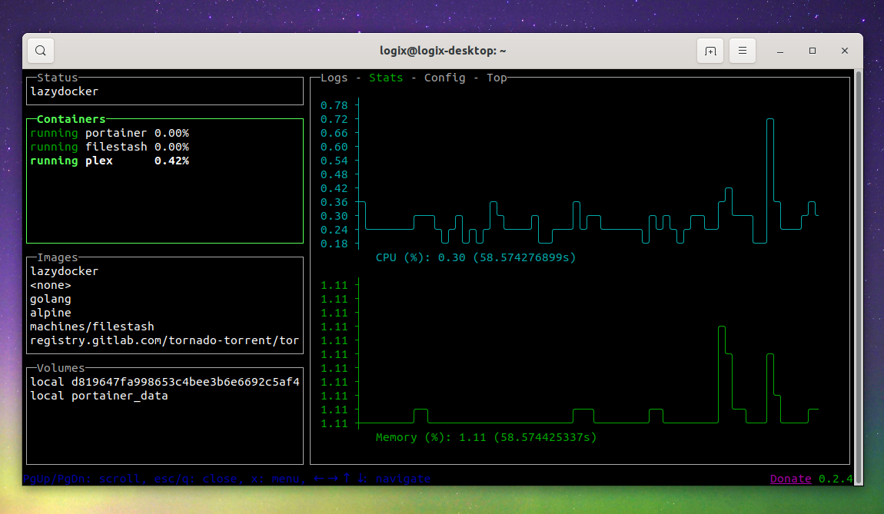Switch to the Top tab
This screenshot has height=514, width=884.
497,78
